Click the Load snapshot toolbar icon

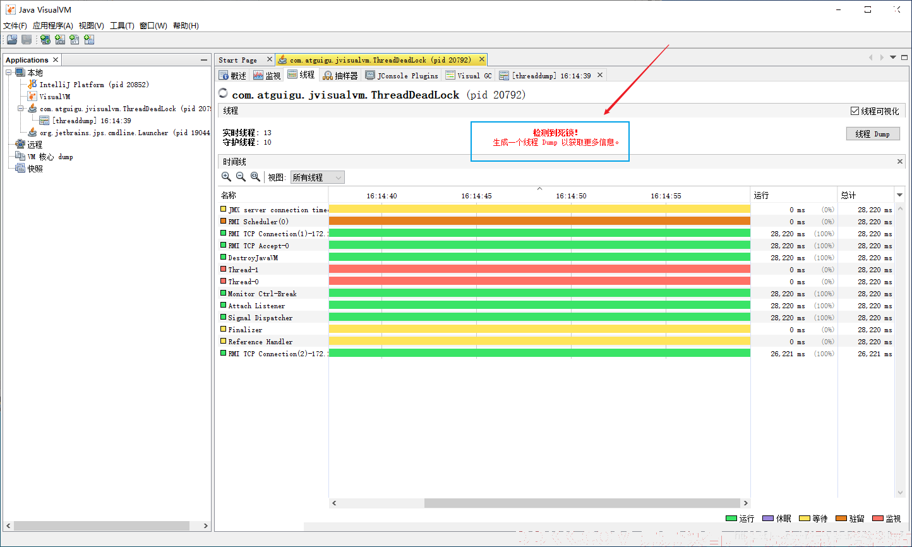pos(11,39)
